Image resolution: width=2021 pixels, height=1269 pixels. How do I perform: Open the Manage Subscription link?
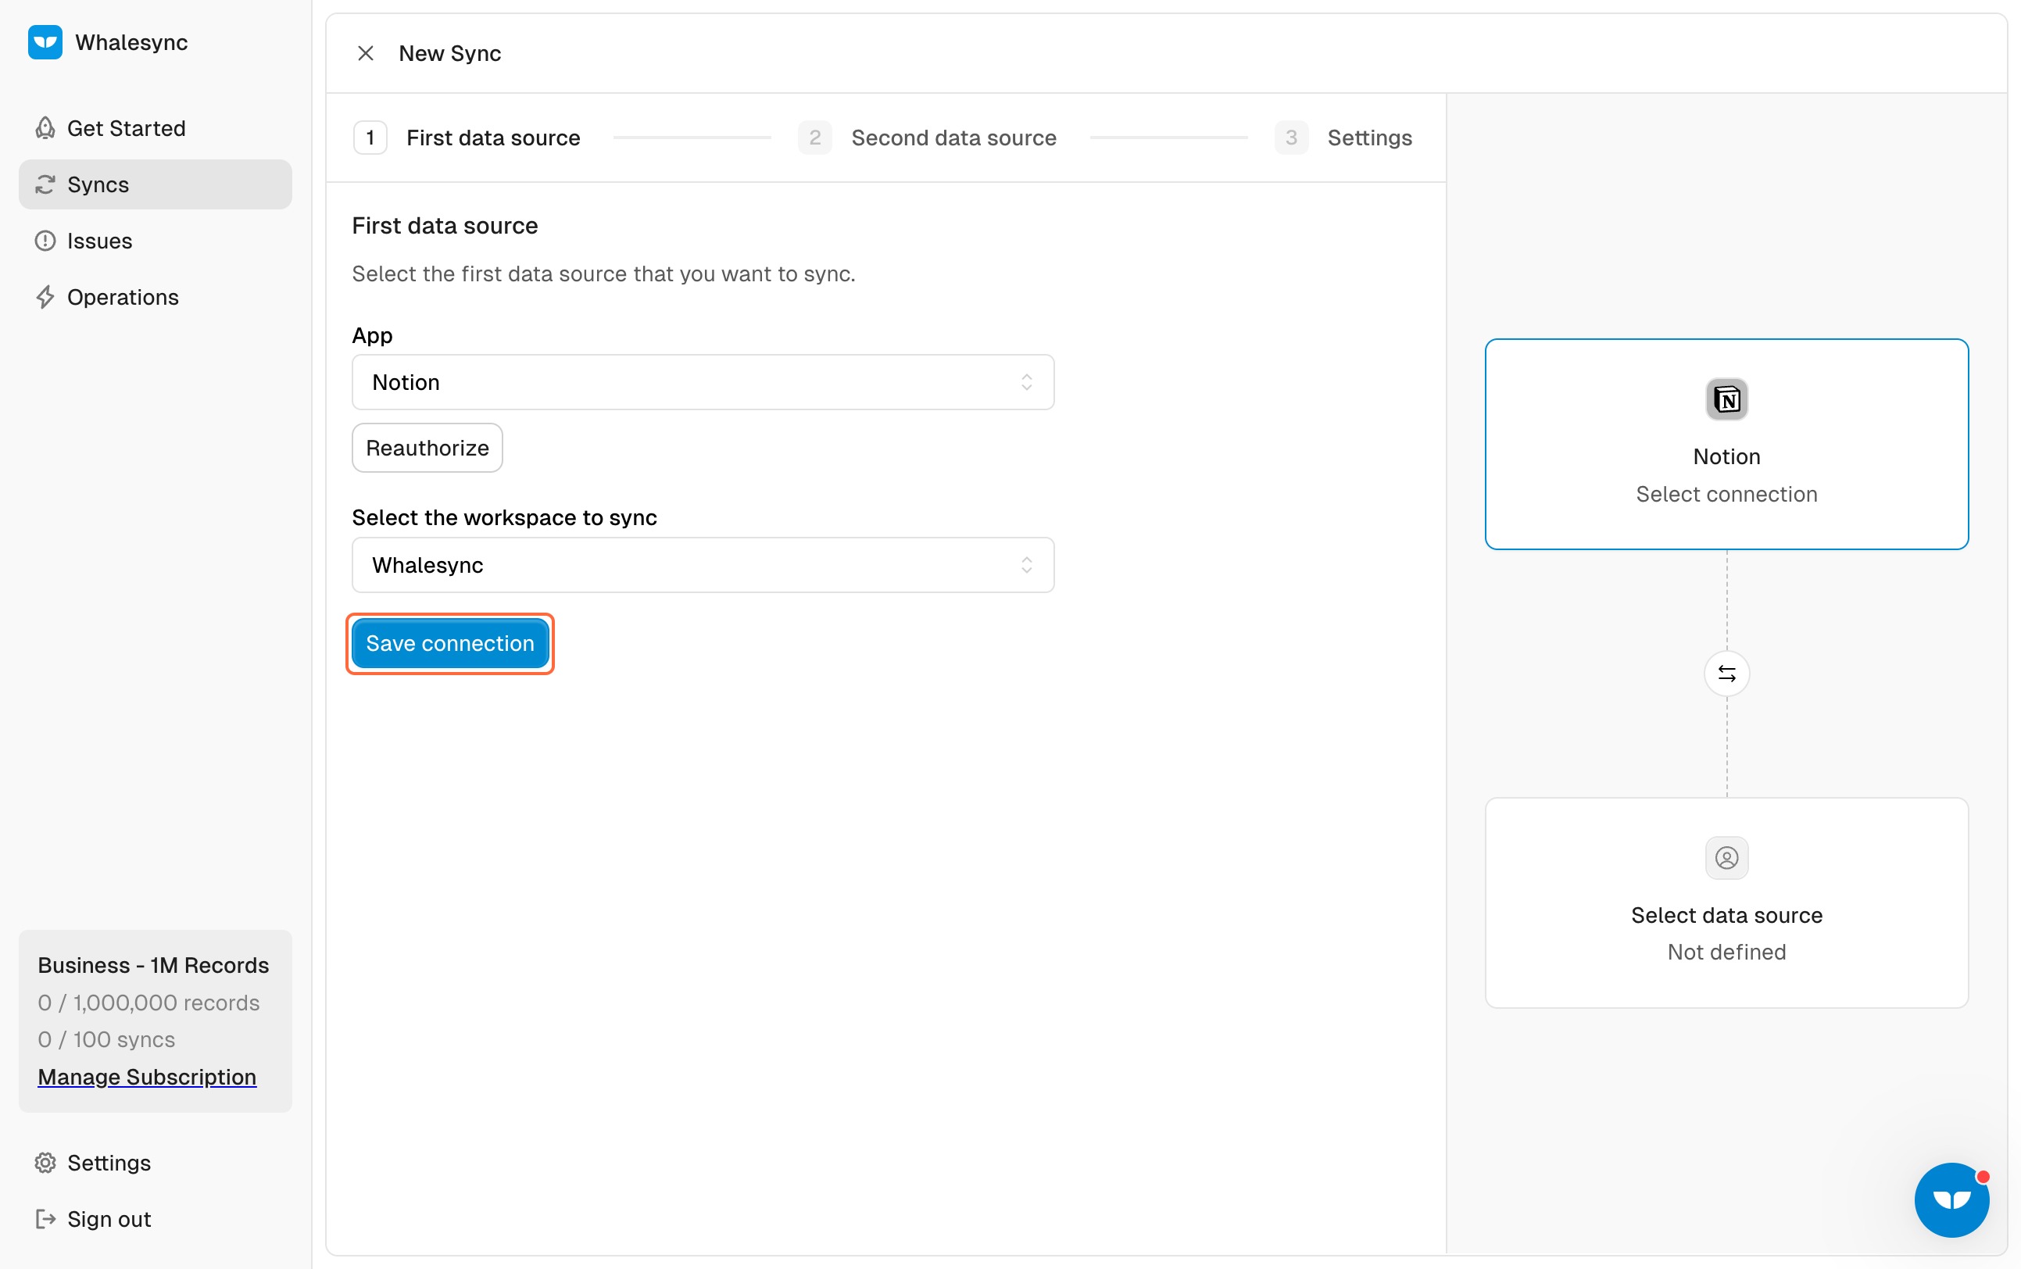tap(147, 1077)
